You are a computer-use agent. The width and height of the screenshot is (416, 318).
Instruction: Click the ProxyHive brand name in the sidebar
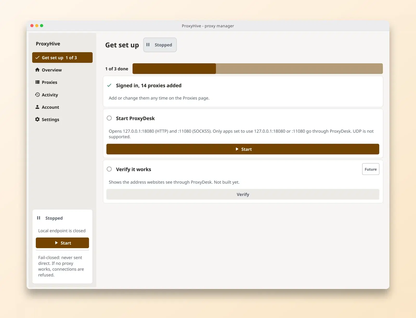[x=48, y=44]
